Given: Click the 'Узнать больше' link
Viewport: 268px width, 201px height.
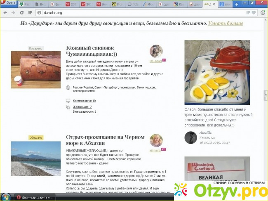Looking at the screenshot, I should pos(226,24).
